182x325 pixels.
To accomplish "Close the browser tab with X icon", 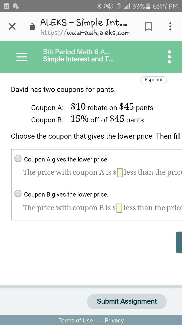I will click(12, 26).
